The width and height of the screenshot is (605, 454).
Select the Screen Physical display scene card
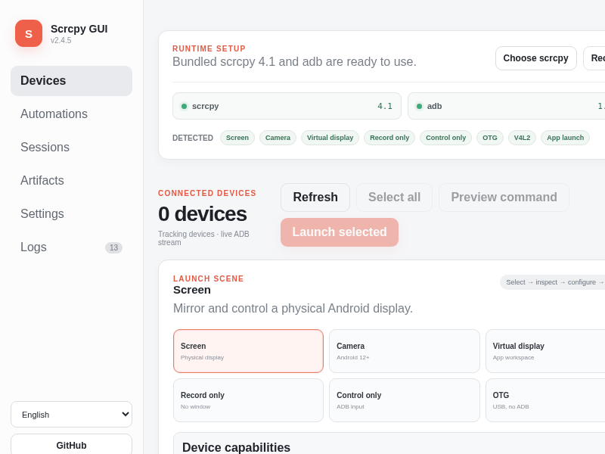(249, 351)
